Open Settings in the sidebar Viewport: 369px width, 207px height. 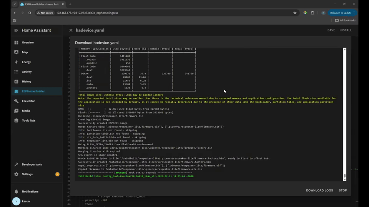pos(27,174)
